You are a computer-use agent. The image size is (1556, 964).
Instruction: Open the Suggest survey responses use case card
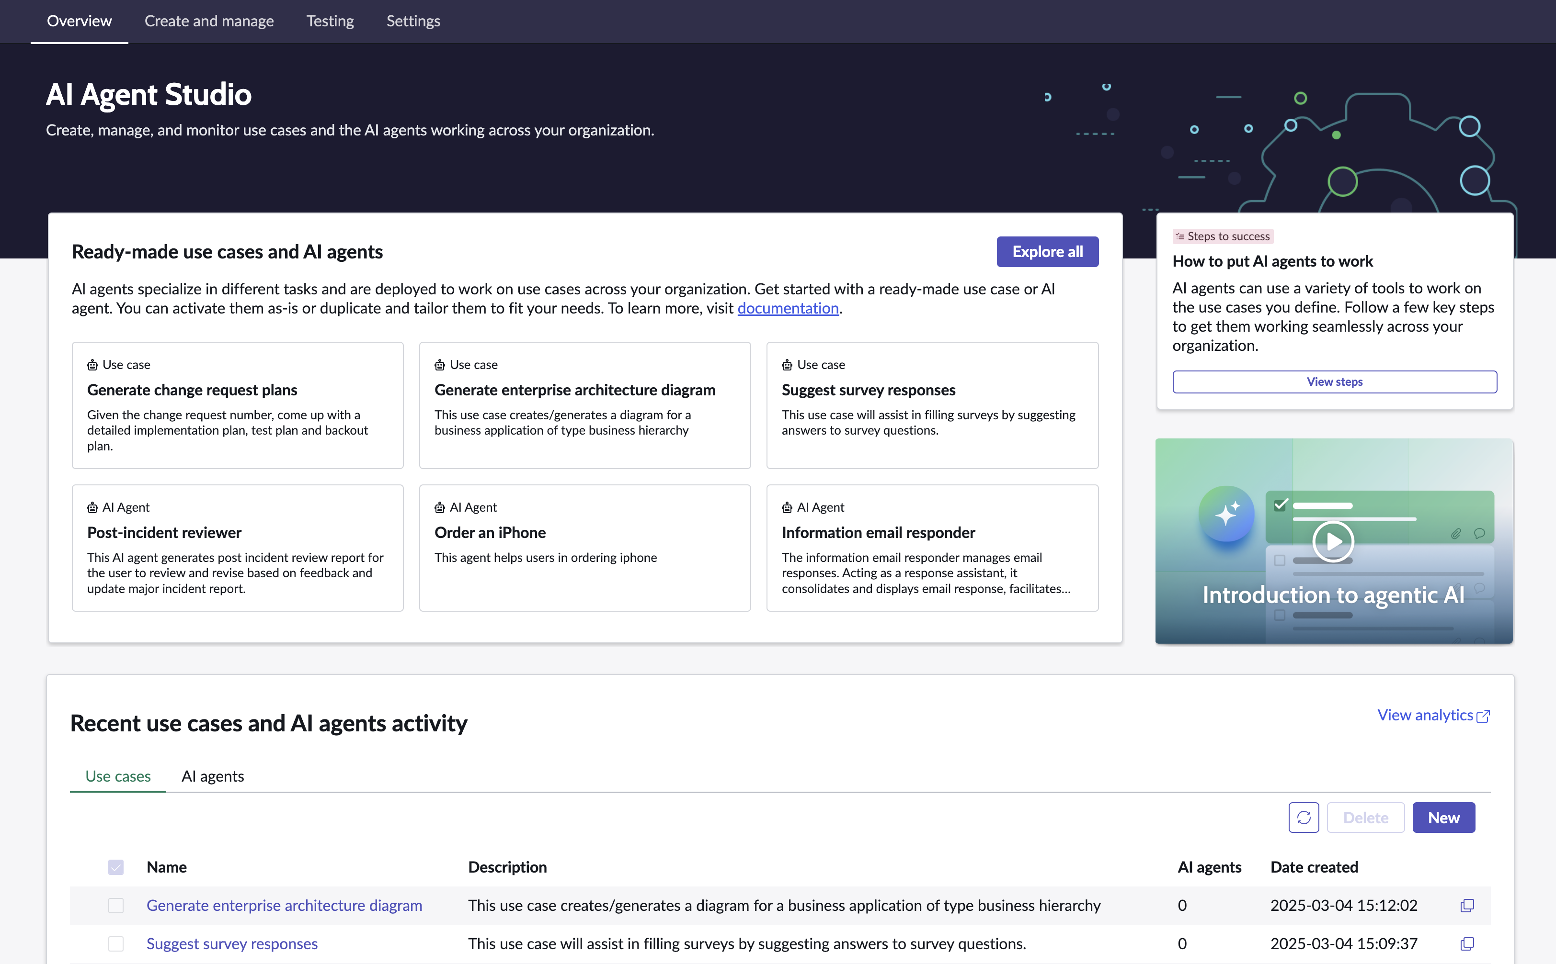(932, 405)
